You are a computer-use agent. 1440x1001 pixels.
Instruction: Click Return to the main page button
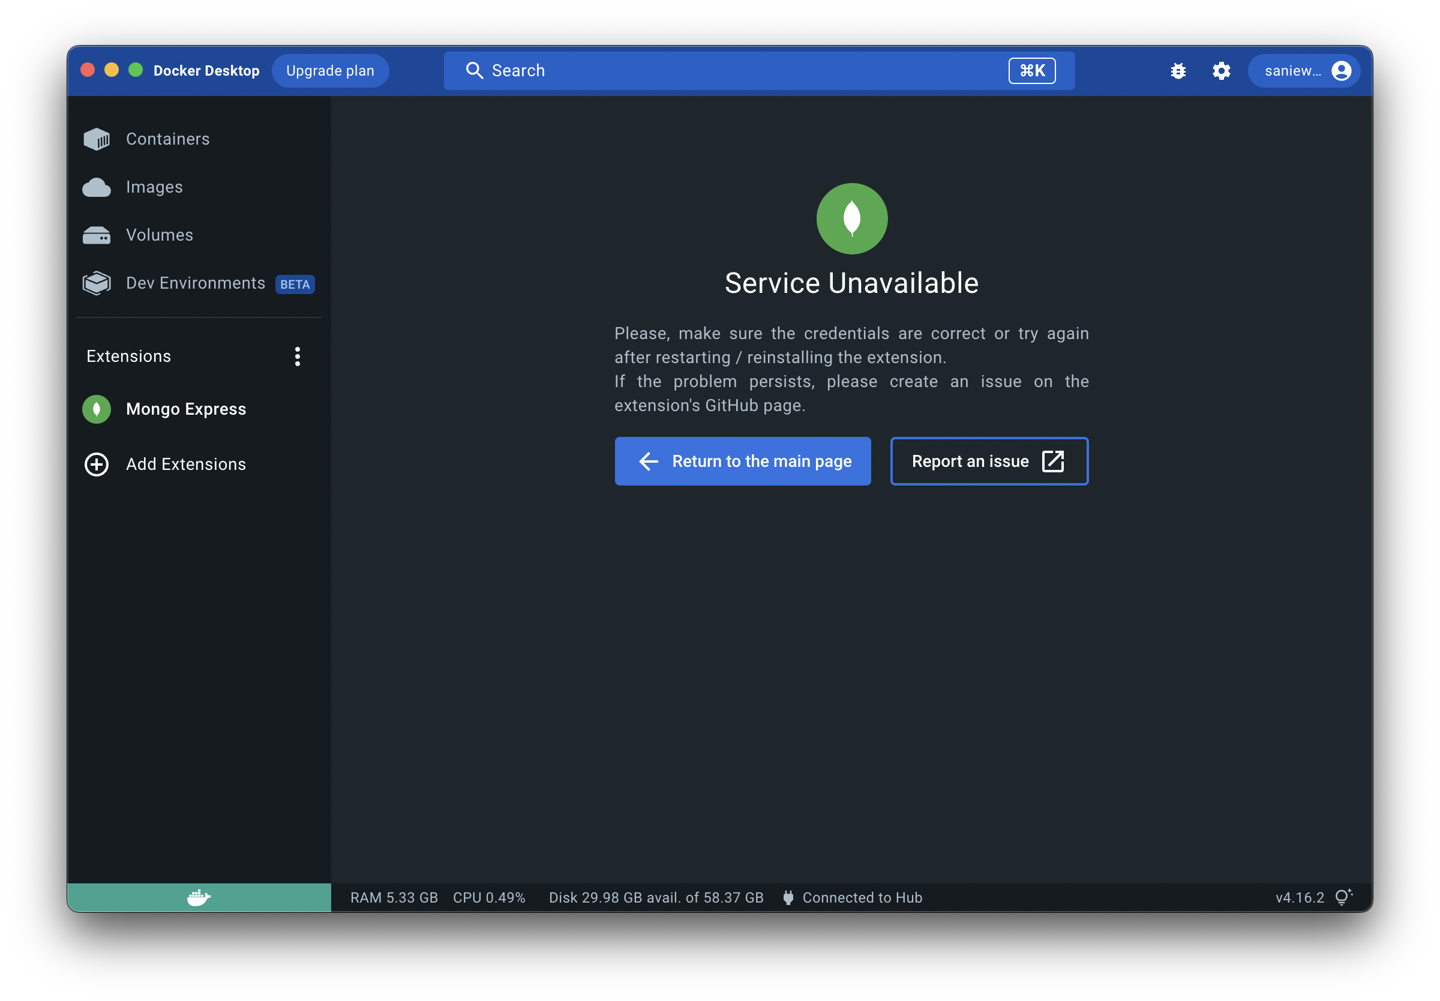pos(742,461)
